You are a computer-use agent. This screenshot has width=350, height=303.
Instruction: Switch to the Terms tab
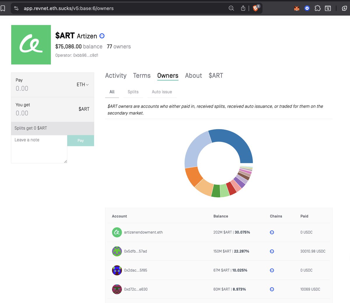click(x=142, y=75)
